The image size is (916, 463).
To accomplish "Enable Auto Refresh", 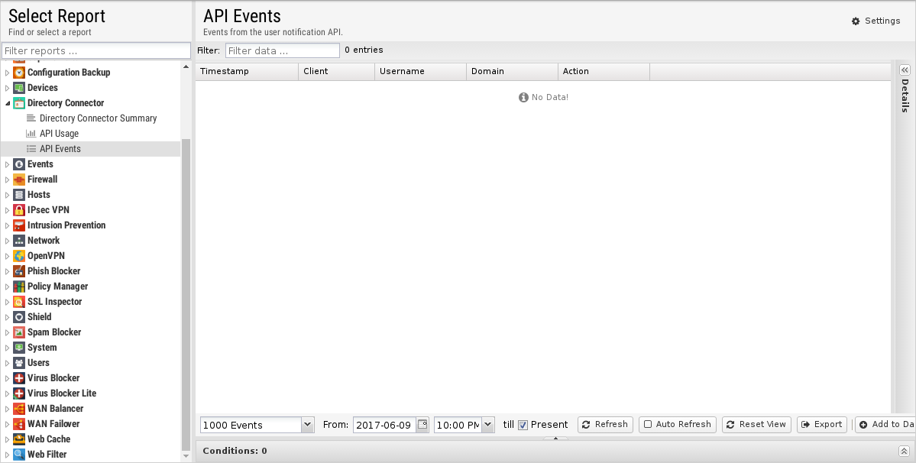I will click(678, 425).
